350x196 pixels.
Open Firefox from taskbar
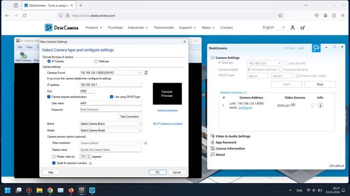point(71,190)
